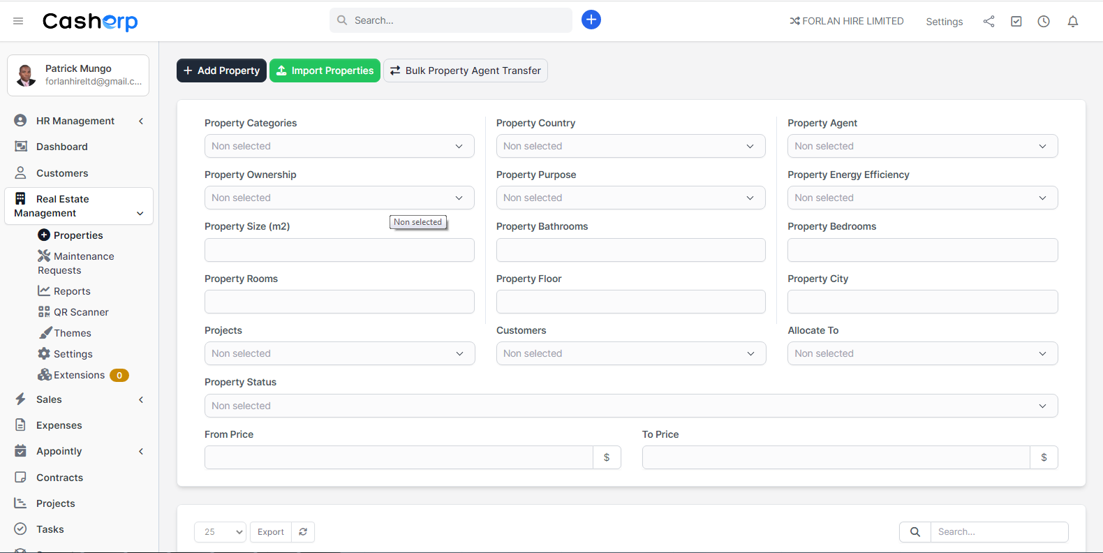Open the share icon in header
Screen dimensions: 1103x553
click(x=989, y=22)
